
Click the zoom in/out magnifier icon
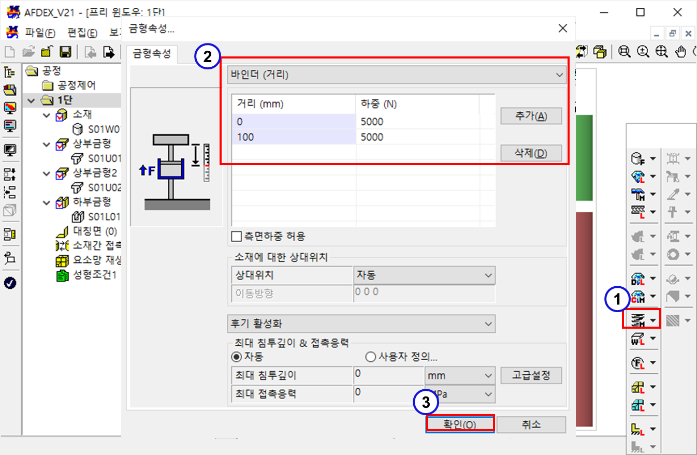coord(643,51)
